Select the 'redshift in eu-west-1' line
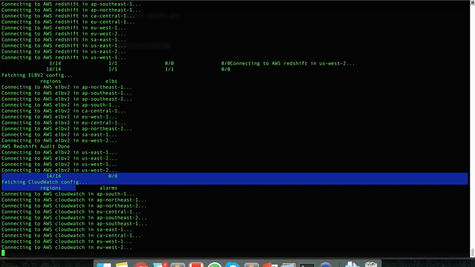475x267 pixels. coord(64,28)
